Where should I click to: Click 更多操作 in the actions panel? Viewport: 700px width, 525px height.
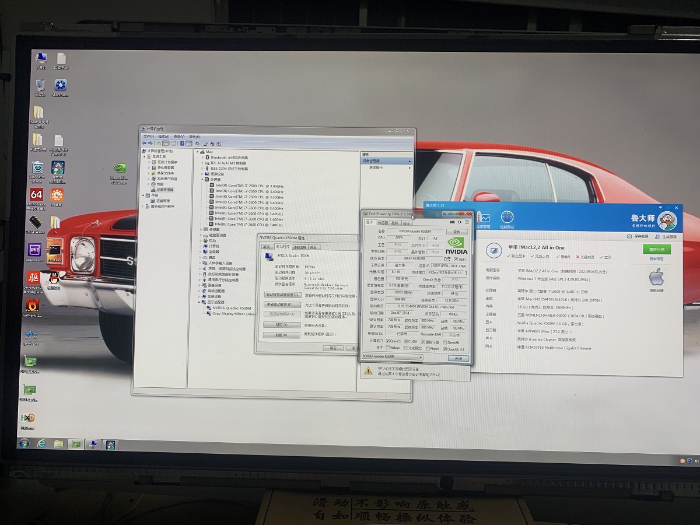tap(376, 167)
